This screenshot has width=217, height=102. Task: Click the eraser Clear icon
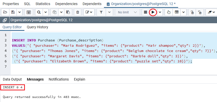210,12
